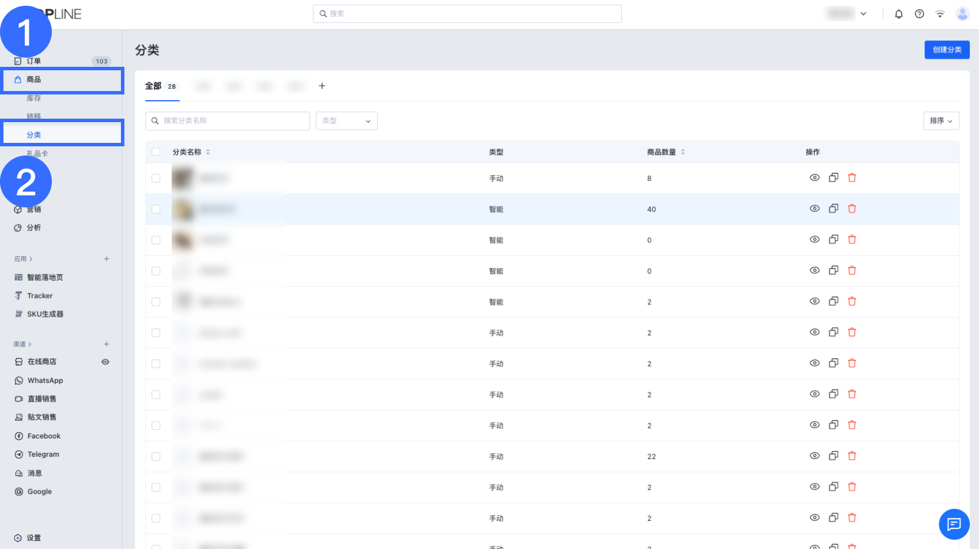Open 商品 products in sidebar
Image resolution: width=979 pixels, height=549 pixels.
(62, 80)
